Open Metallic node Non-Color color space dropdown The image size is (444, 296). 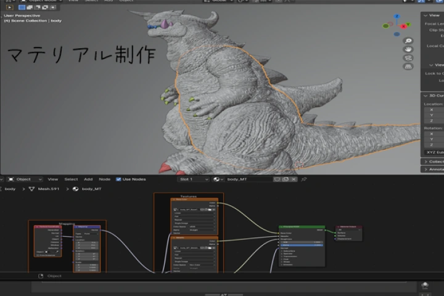[x=202, y=265]
